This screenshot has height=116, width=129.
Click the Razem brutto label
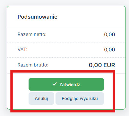(x=33, y=65)
